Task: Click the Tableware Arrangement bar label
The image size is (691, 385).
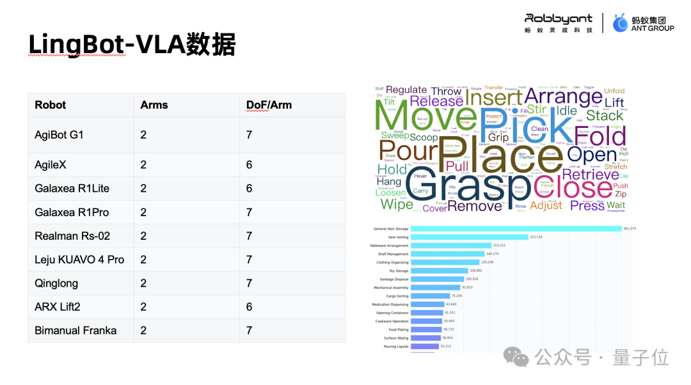Action: (388, 246)
